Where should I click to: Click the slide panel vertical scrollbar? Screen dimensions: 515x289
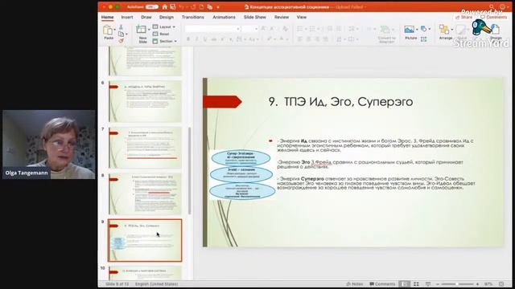190,170
